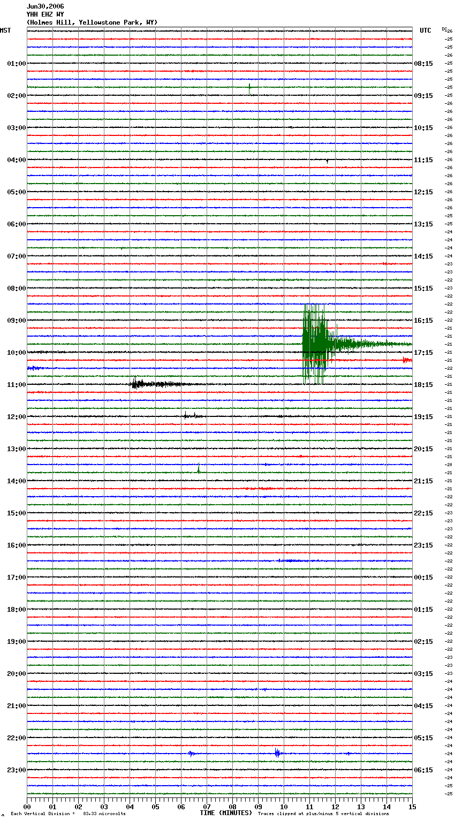Click "Each Vertical Division =" footer note

(x=43, y=814)
